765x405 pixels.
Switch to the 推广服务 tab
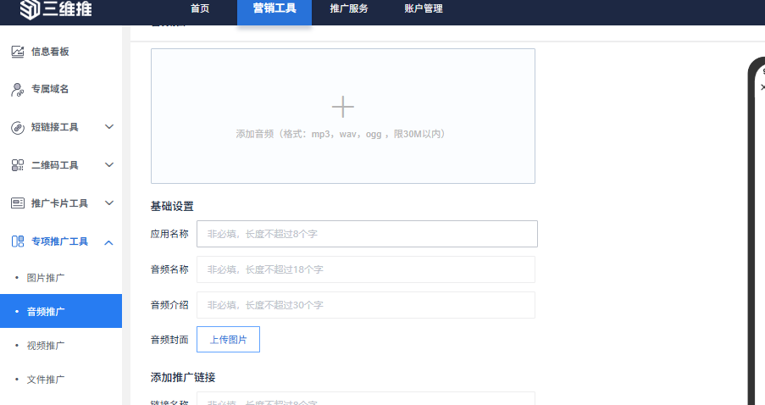coord(348,9)
